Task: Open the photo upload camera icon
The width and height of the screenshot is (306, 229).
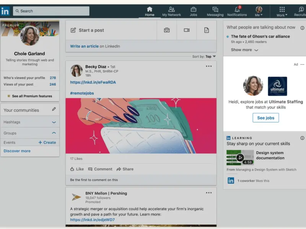Action: (x=167, y=30)
